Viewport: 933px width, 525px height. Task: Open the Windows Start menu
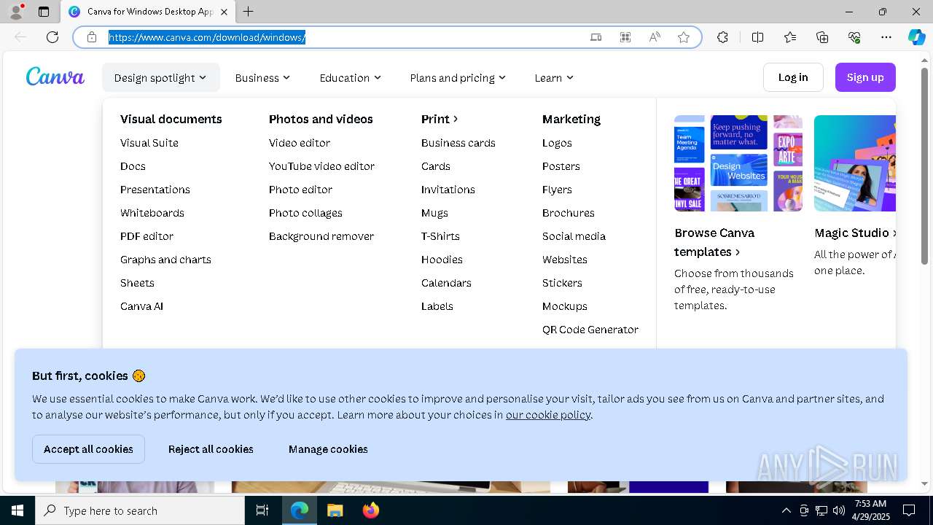17,510
